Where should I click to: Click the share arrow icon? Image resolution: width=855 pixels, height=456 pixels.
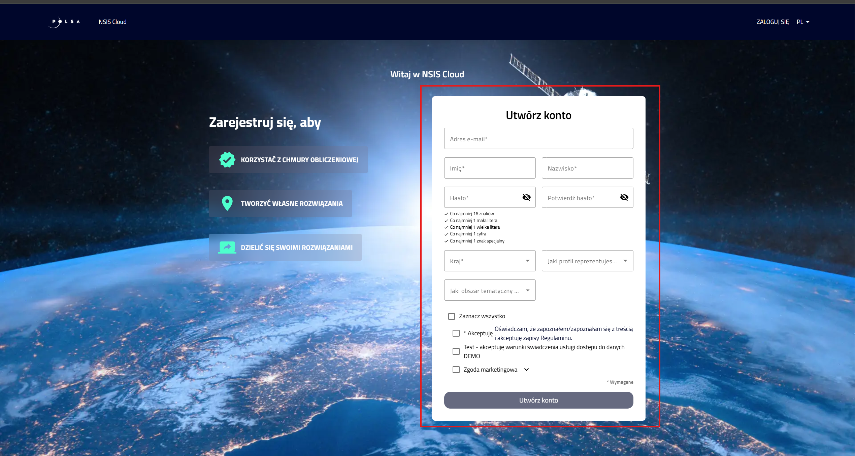click(227, 247)
